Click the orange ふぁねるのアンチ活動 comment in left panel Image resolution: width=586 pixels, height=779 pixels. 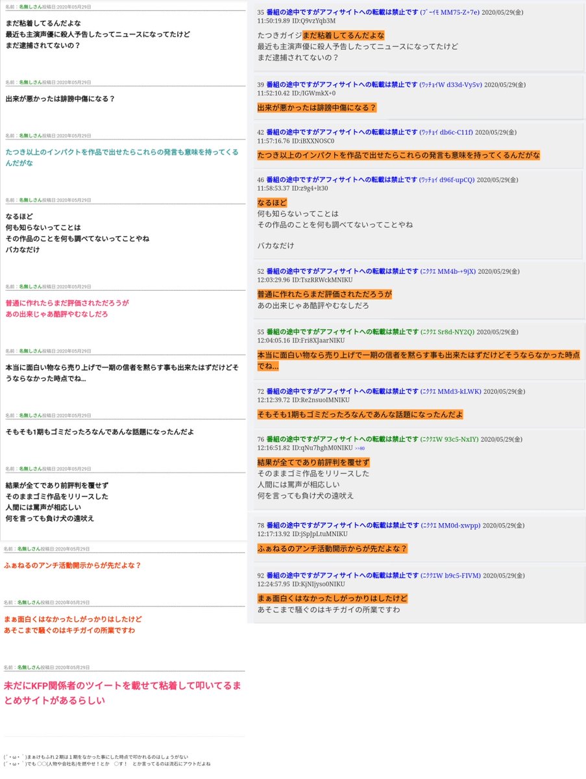73,565
